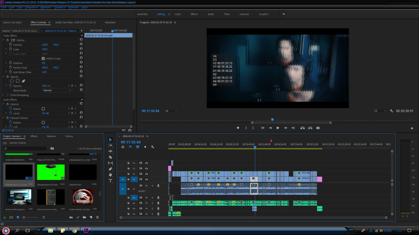This screenshot has width=419, height=235.
Task: Click the timeline playhead on time ruler
Action: click(x=255, y=147)
